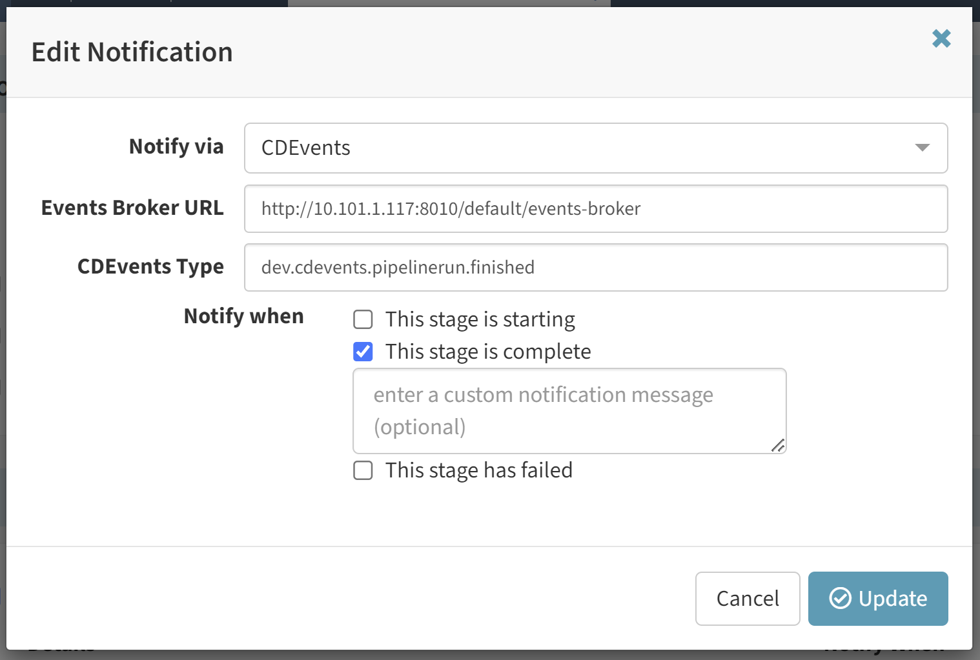Enable the stage has failed checkbox
This screenshot has width=980, height=660.
(363, 470)
